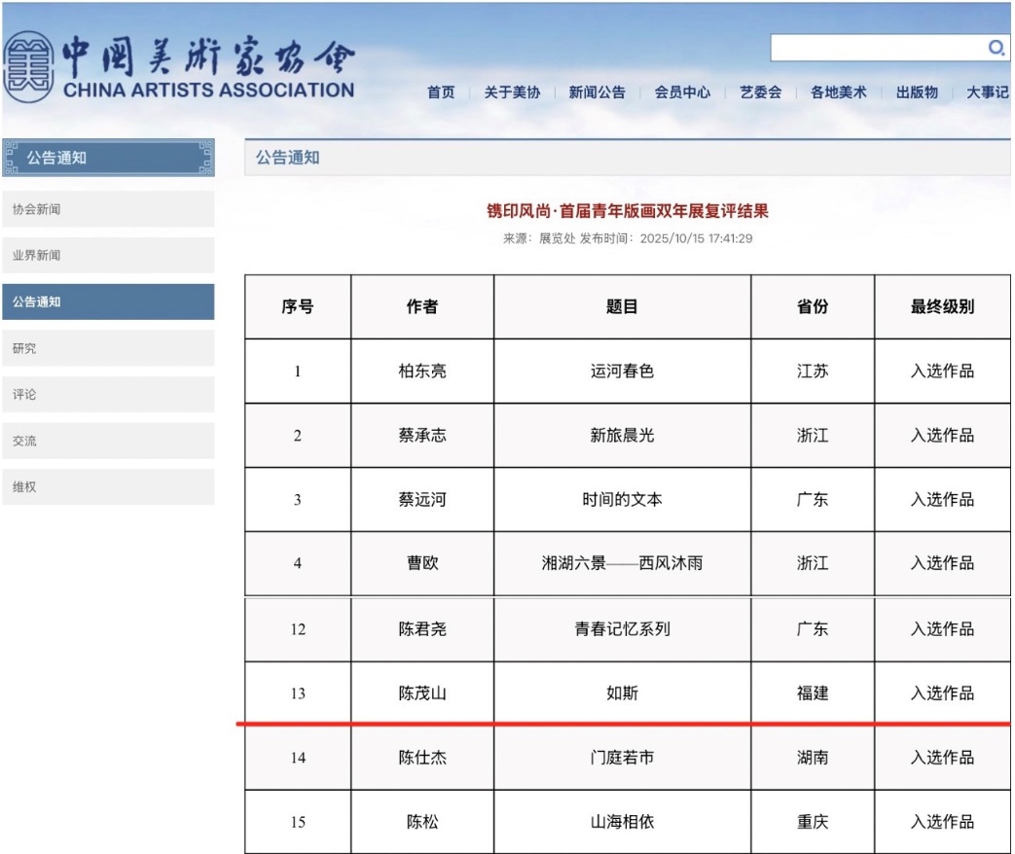Viewport: 1015px width, 854px height.
Task: Open the 出版物 navigation item
Action: (x=917, y=92)
